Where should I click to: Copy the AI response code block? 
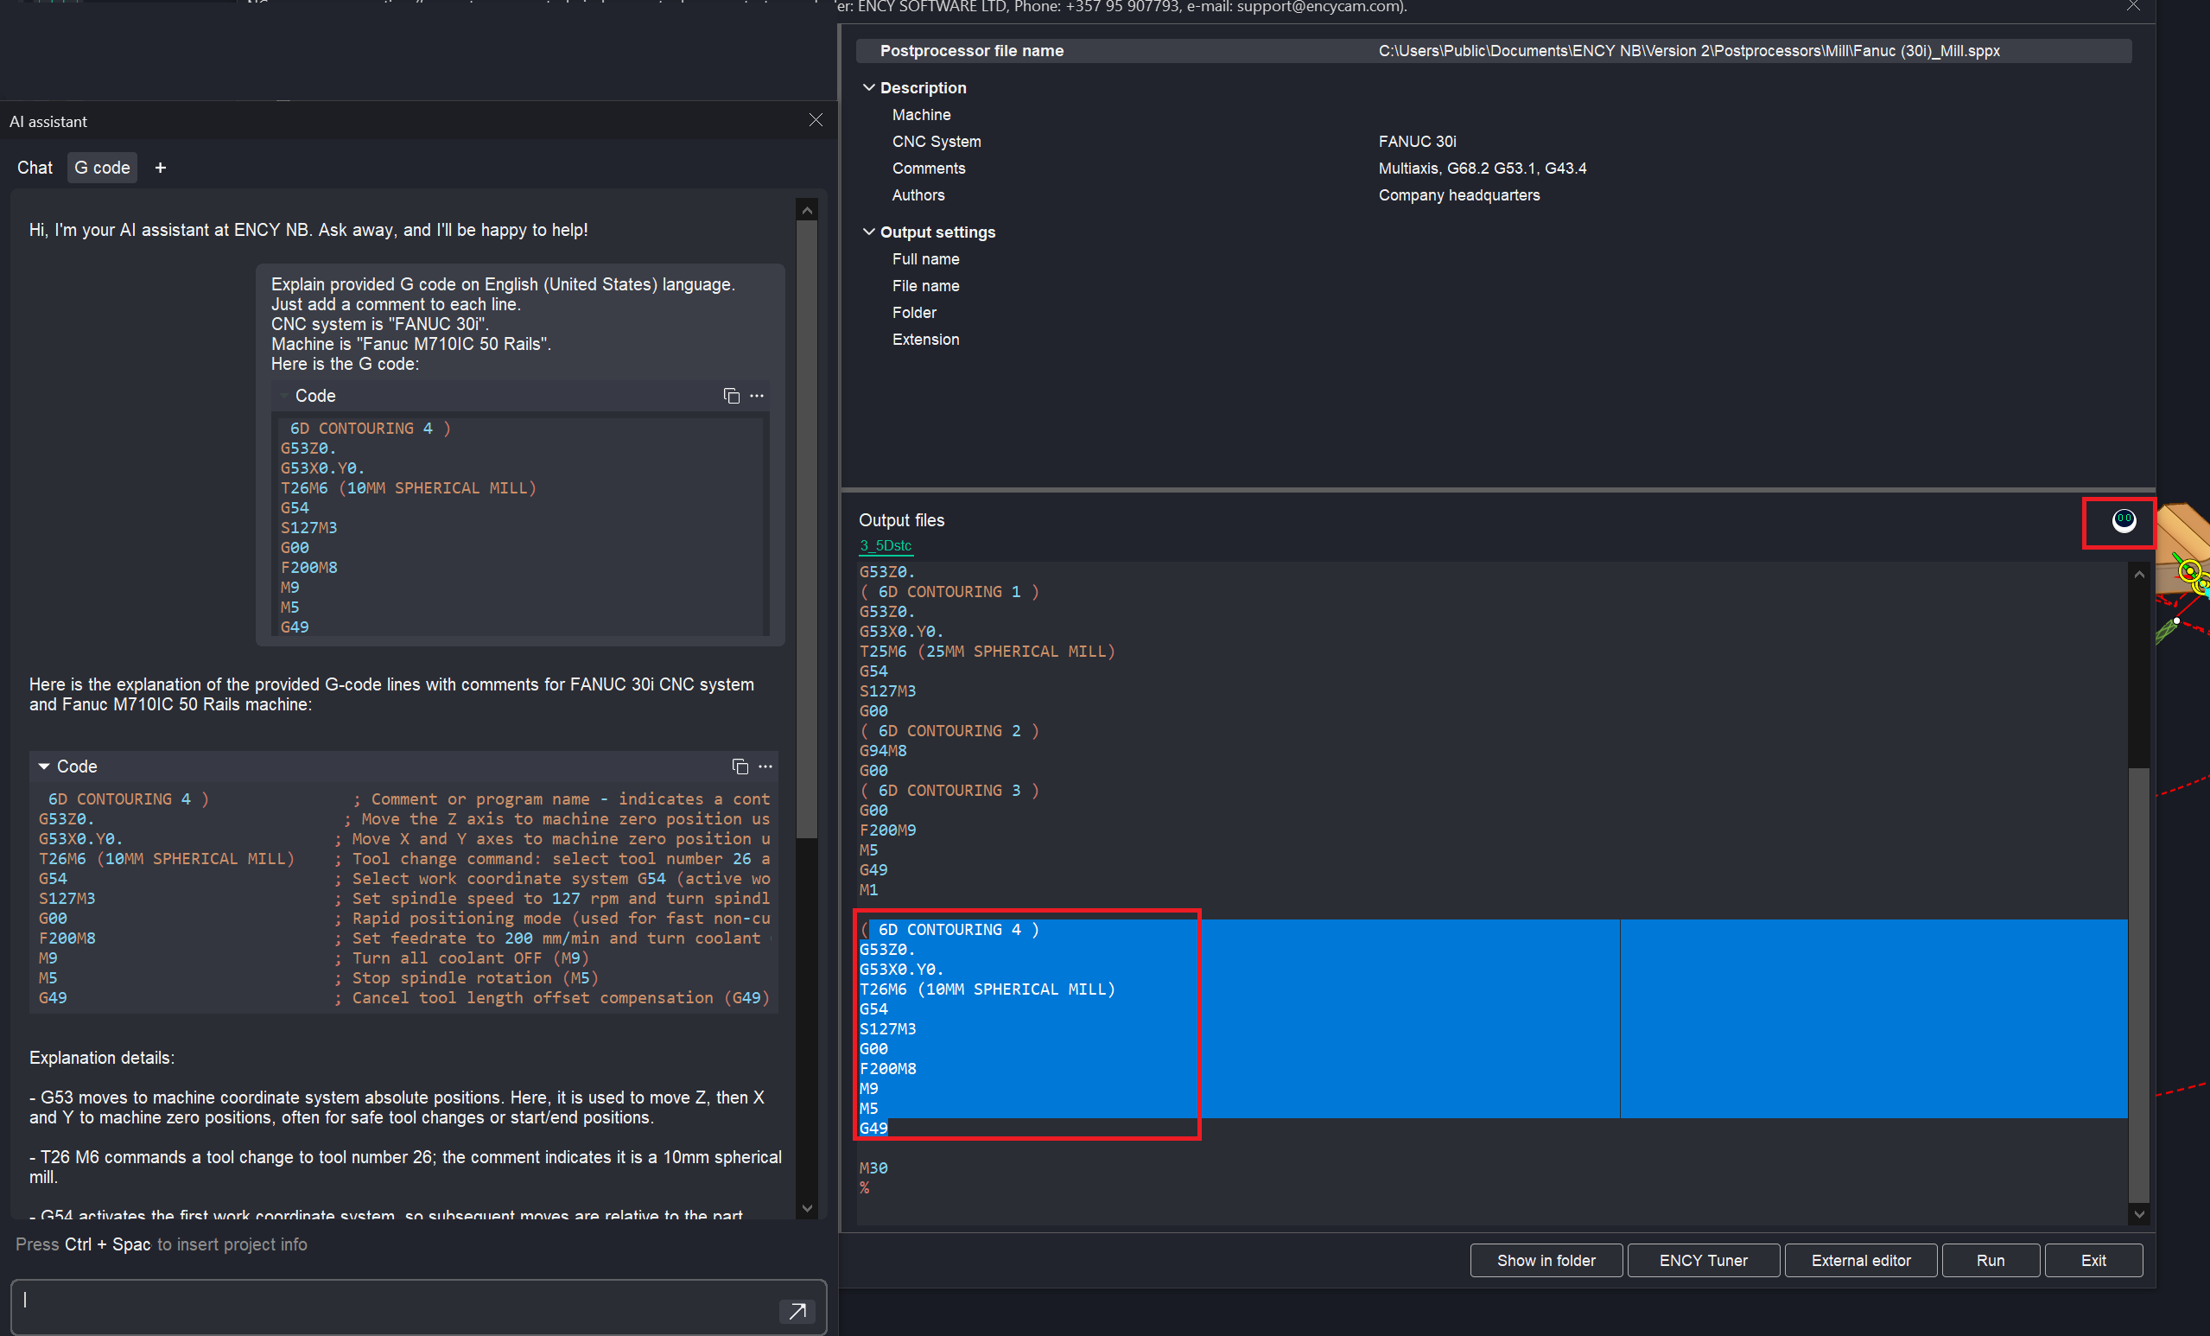[739, 767]
